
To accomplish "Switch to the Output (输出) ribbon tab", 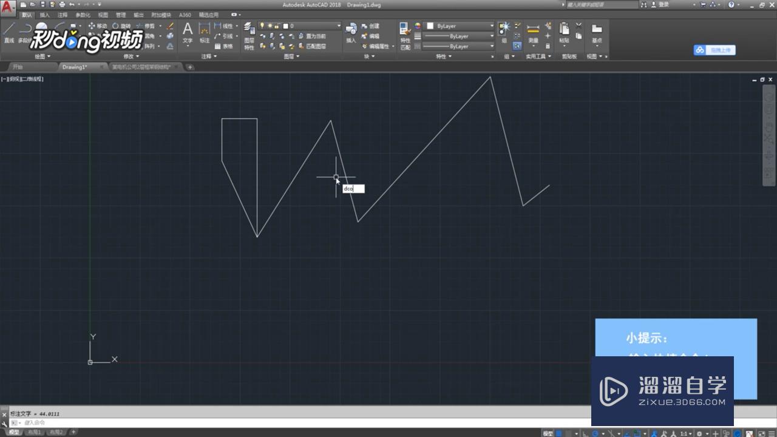I will (x=139, y=15).
